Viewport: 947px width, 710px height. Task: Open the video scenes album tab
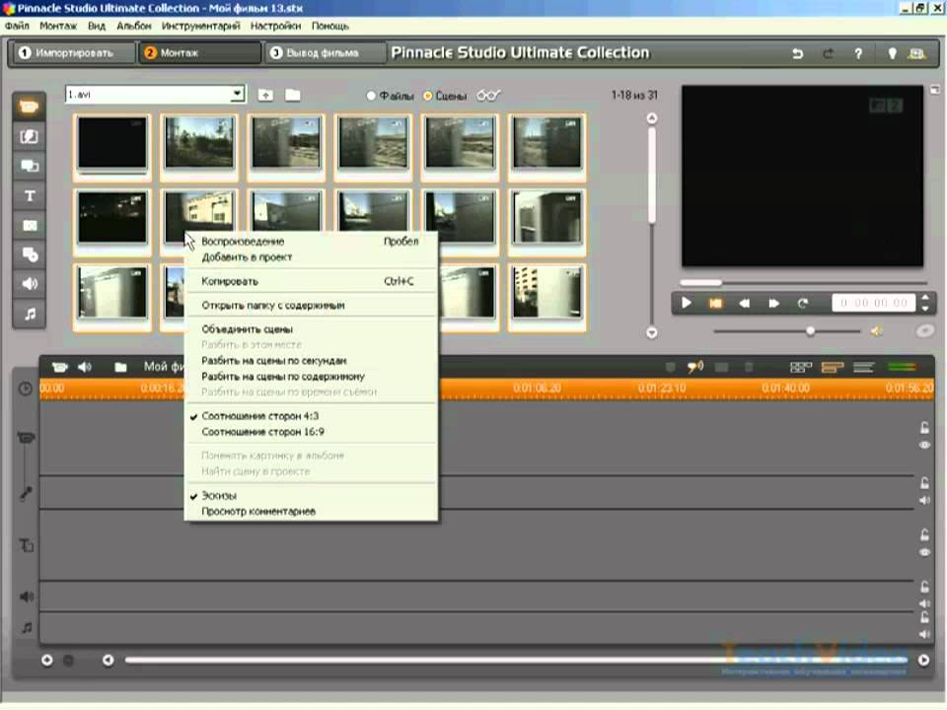tap(29, 106)
